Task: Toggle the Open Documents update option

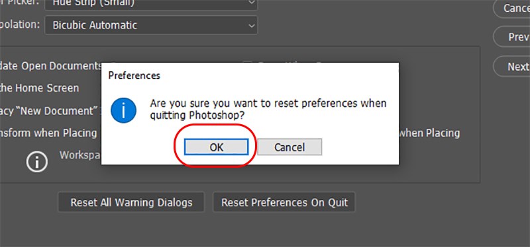Action: (51, 66)
